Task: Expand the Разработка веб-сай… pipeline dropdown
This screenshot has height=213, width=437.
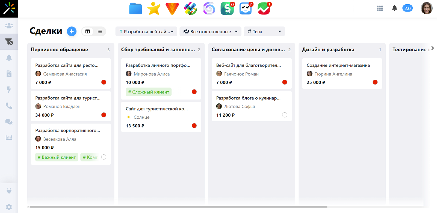Action: tap(146, 31)
